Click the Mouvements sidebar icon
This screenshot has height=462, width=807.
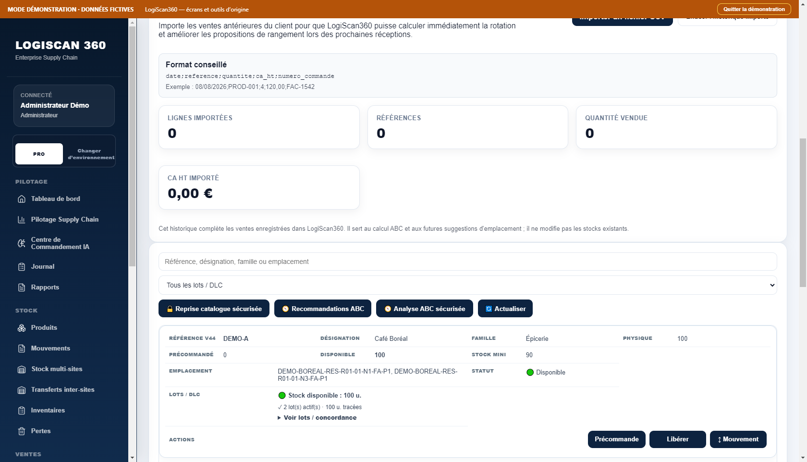[22, 349]
